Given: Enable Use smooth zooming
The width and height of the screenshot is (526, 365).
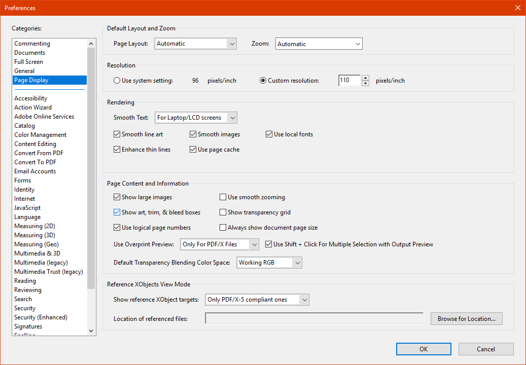Looking at the screenshot, I should (x=223, y=197).
